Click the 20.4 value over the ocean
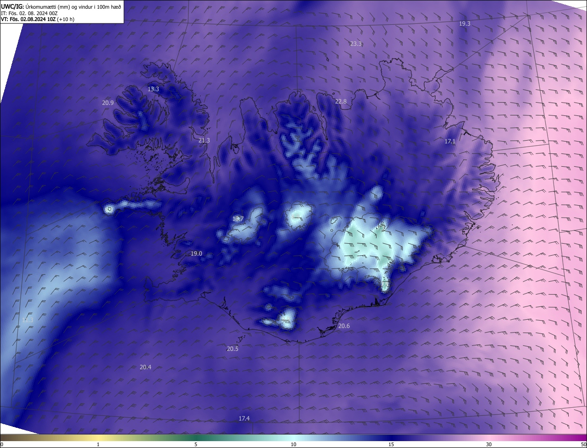This screenshot has width=587, height=448. 145,367
